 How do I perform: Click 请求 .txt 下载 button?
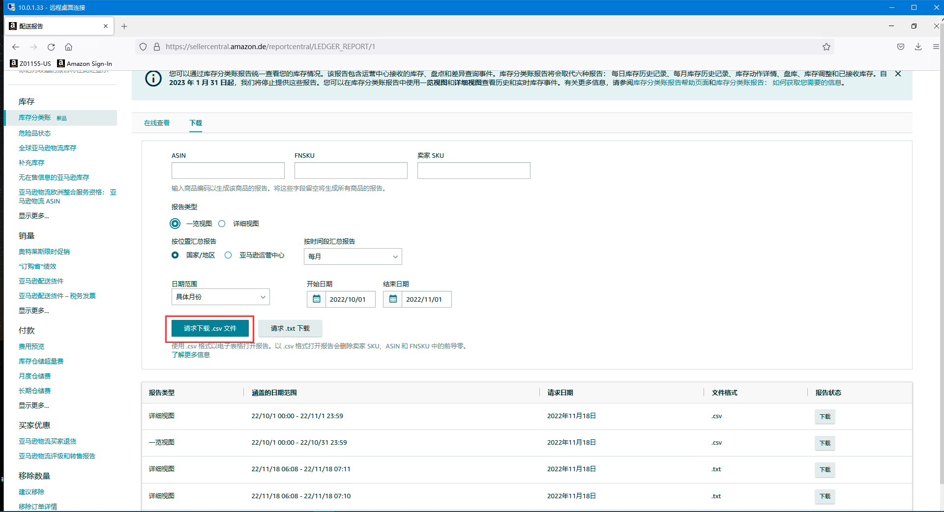(x=290, y=328)
